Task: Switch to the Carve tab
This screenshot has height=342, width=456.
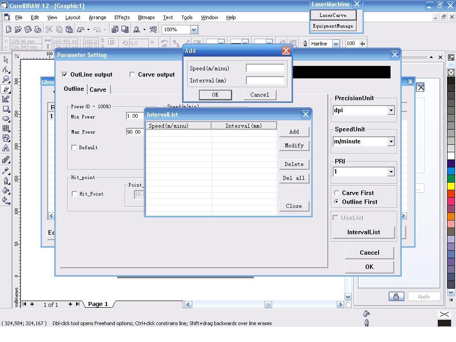Action: (98, 90)
